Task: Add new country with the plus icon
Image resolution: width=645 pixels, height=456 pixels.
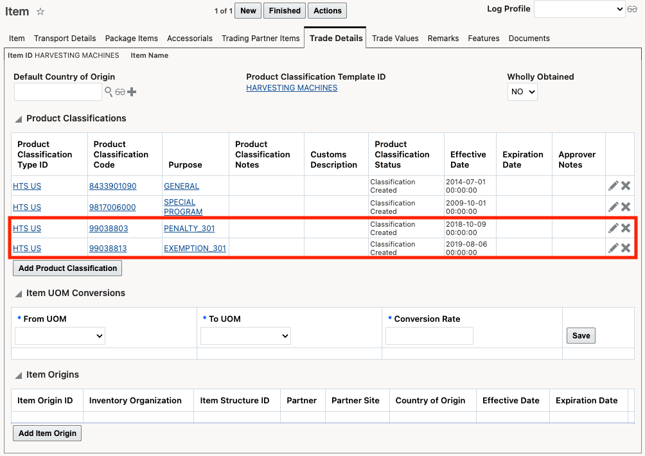Action: click(x=132, y=92)
